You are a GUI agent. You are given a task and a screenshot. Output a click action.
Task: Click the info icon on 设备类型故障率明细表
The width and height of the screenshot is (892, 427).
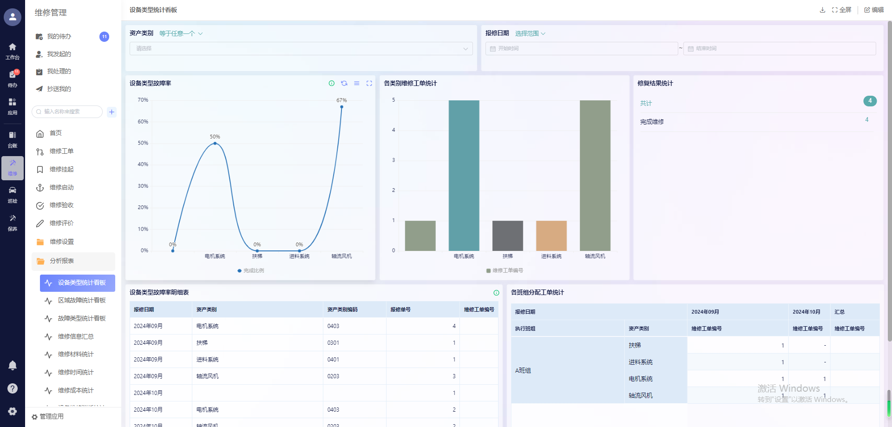pyautogui.click(x=496, y=293)
